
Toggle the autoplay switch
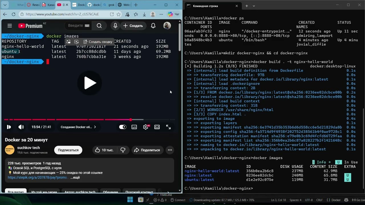(123, 127)
